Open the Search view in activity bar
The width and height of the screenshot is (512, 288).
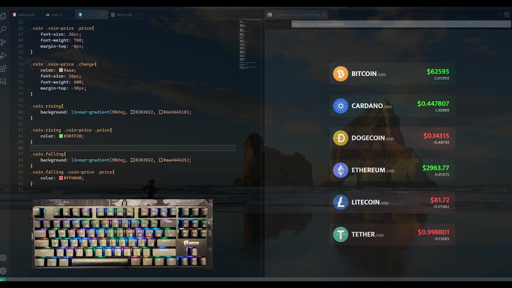3,29
